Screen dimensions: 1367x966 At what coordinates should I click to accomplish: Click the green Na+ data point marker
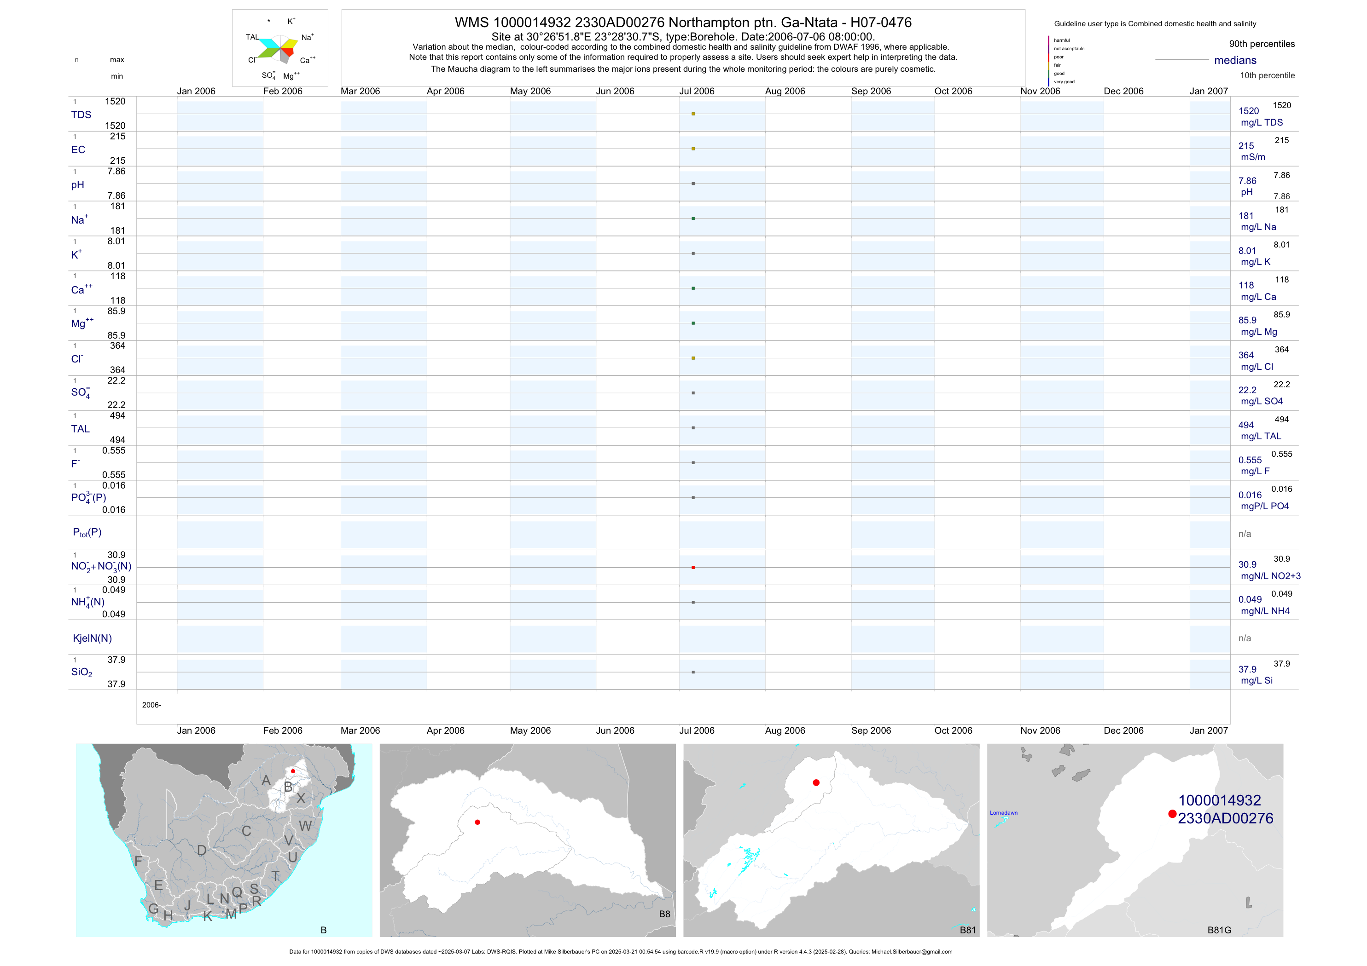click(x=693, y=218)
